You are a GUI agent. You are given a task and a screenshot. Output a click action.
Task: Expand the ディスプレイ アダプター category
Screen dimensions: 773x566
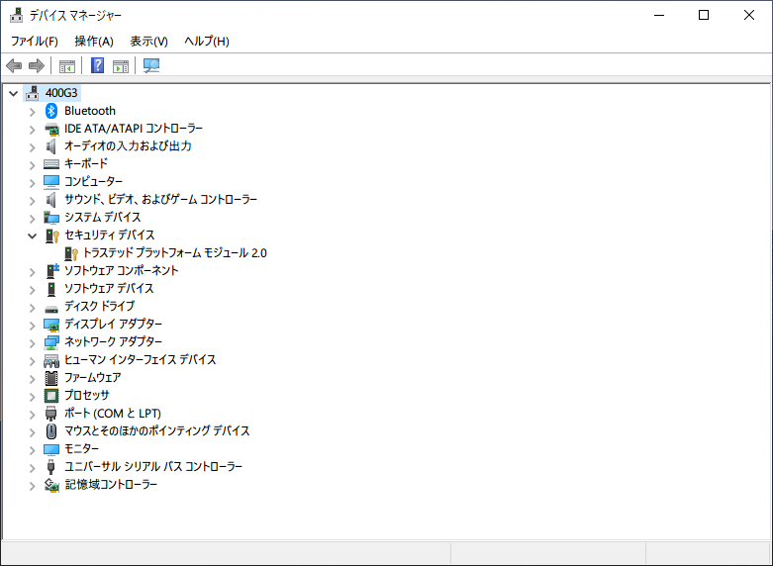[33, 326]
